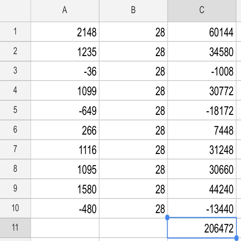Select cell with 28 in row 7
This screenshot has height=241, width=241.
133,149
